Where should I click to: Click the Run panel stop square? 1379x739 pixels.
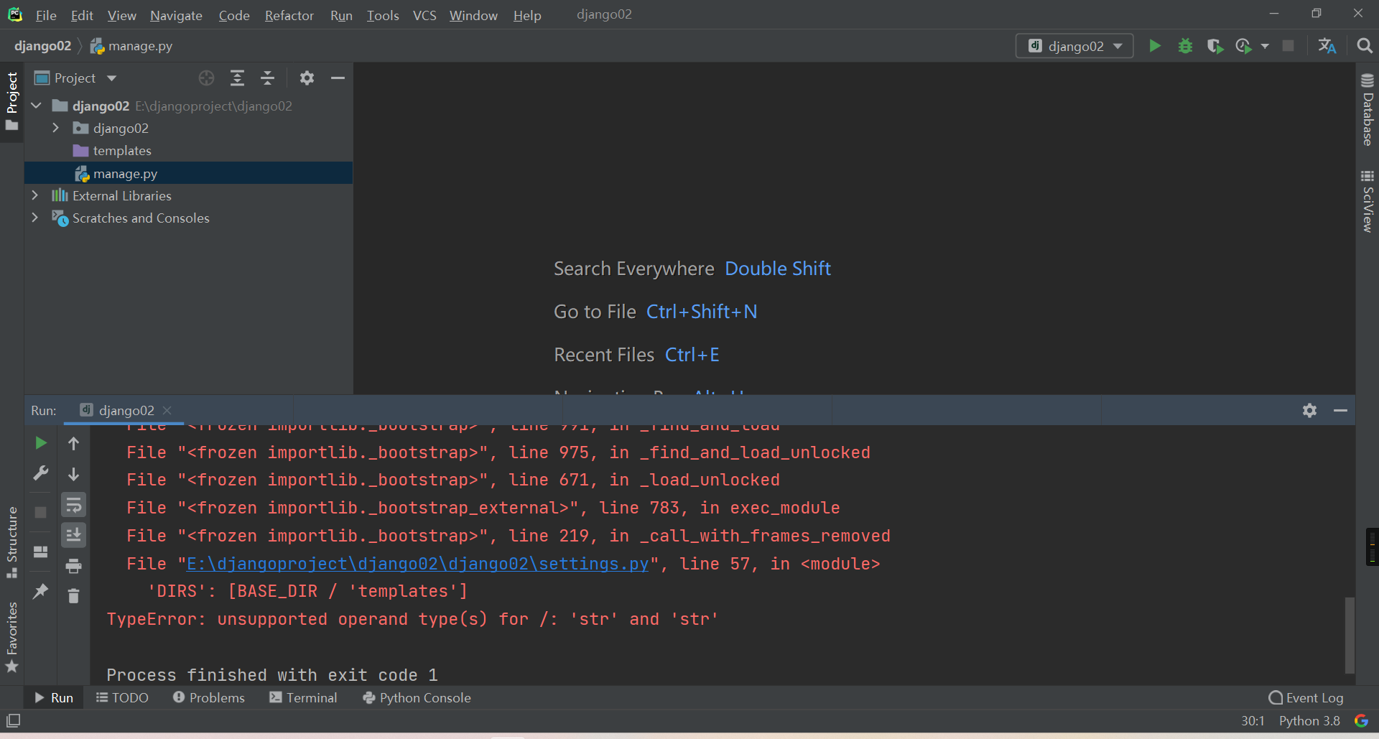41,512
